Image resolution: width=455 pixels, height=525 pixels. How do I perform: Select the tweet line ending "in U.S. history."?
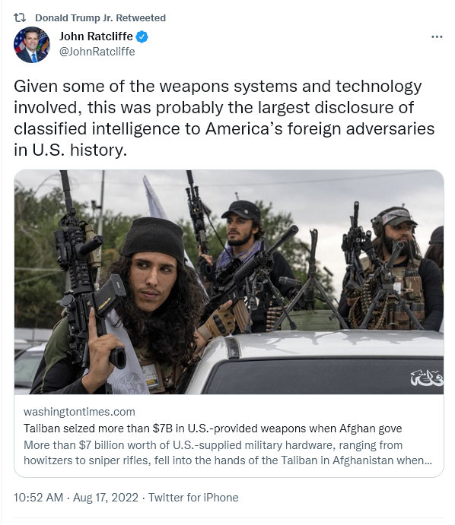click(x=71, y=150)
